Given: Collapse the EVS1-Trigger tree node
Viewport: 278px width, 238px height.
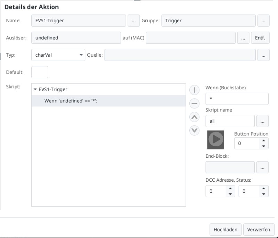Looking at the screenshot, I should click(x=35, y=89).
